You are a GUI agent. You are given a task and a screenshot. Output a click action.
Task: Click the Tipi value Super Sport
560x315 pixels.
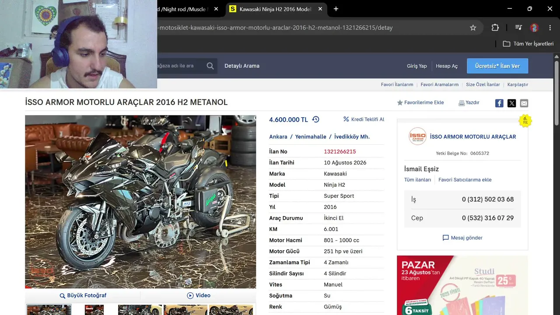(339, 196)
